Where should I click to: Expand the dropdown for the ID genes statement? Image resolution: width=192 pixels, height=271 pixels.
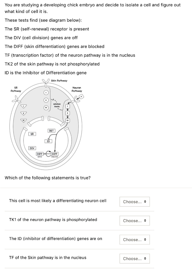coord(135,240)
